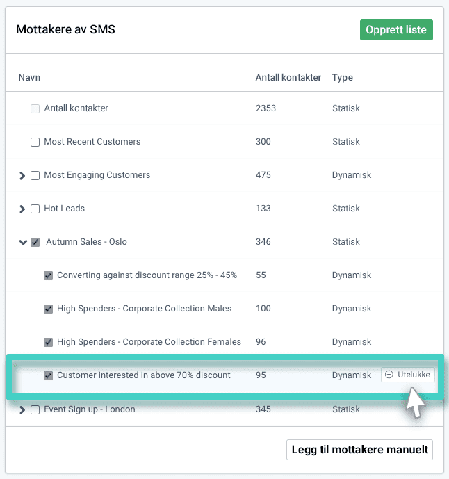
Task: Click the Utelukke exclude button
Action: click(x=408, y=375)
